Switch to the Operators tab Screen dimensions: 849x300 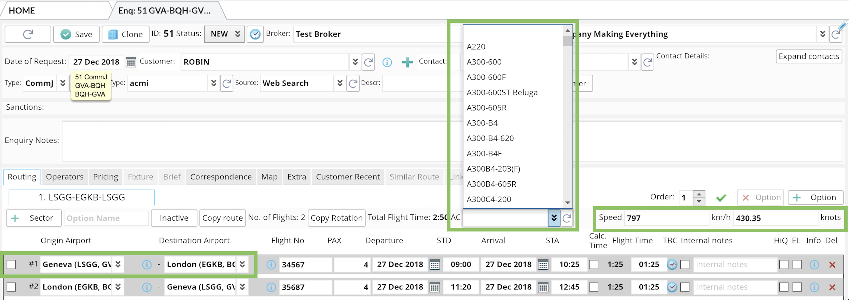65,177
